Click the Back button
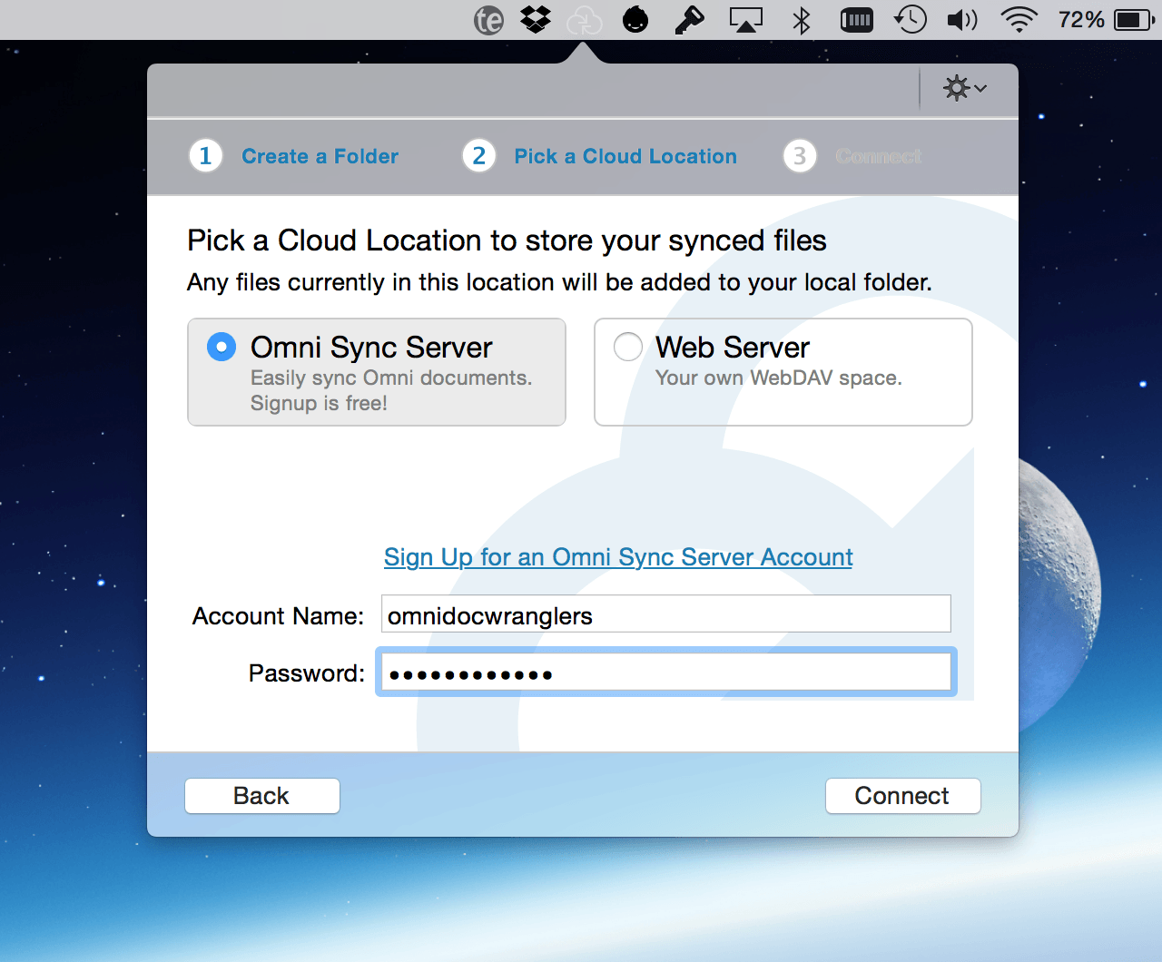 click(x=262, y=796)
